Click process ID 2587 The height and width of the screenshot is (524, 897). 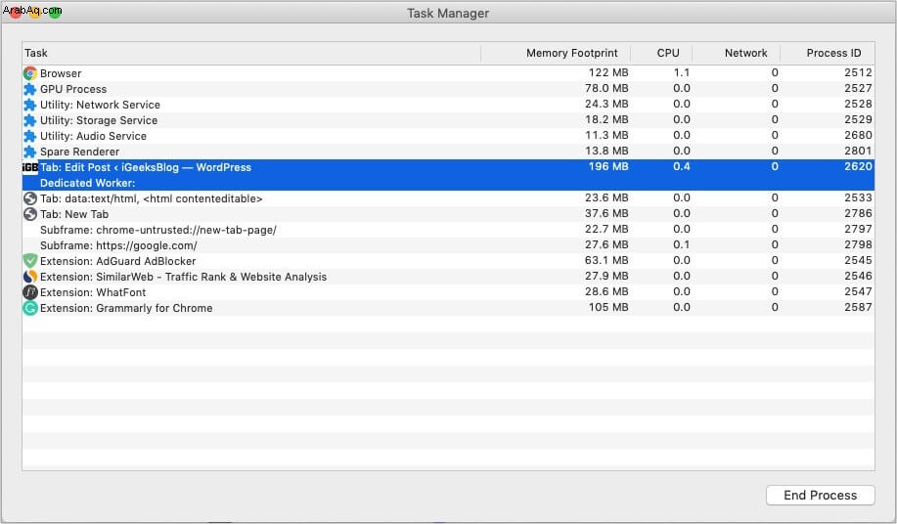coord(858,307)
